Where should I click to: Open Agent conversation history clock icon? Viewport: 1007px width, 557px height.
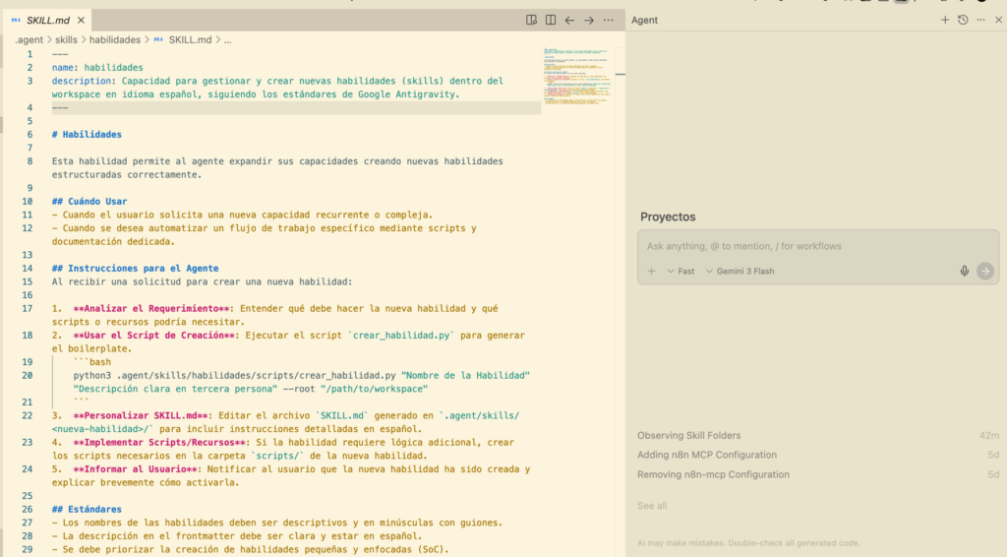963,20
